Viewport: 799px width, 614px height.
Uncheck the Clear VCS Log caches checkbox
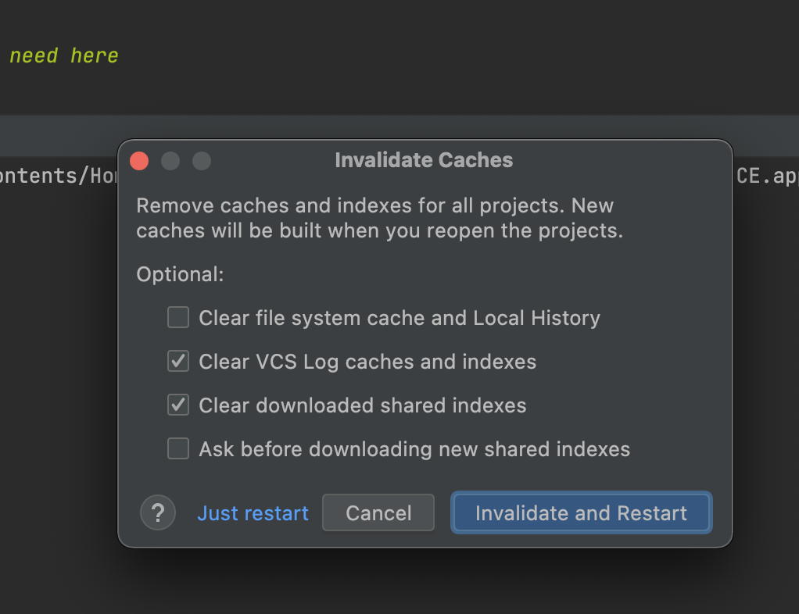pyautogui.click(x=178, y=362)
